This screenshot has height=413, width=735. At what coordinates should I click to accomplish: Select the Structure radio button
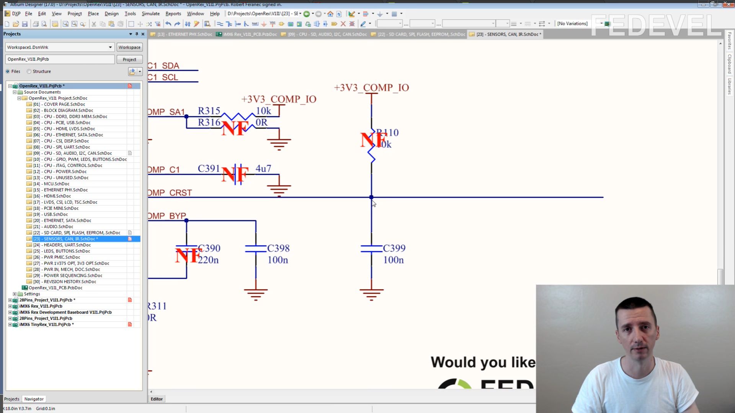coord(29,72)
